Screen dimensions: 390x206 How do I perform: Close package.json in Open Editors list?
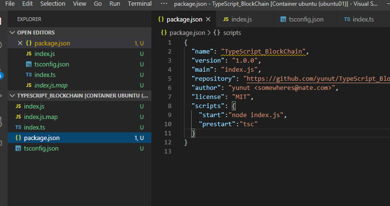coord(20,43)
